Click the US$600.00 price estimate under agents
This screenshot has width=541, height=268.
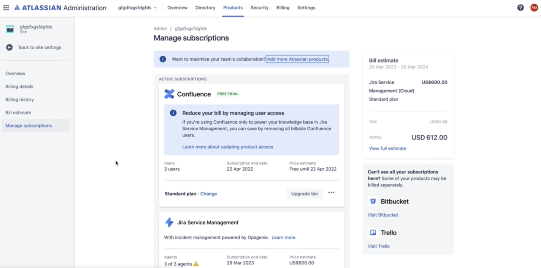pos(302,263)
